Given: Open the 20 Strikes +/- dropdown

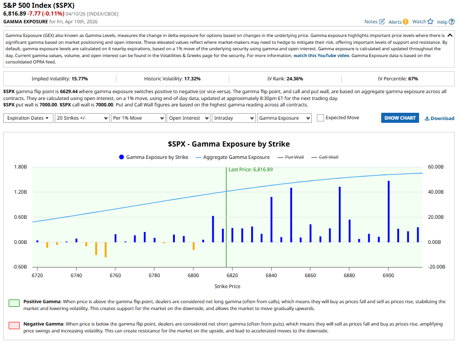Looking at the screenshot, I should pyautogui.click(x=81, y=118).
